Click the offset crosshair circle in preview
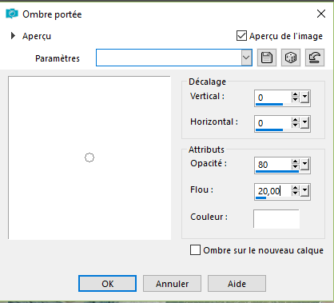334x303 pixels. [89, 157]
